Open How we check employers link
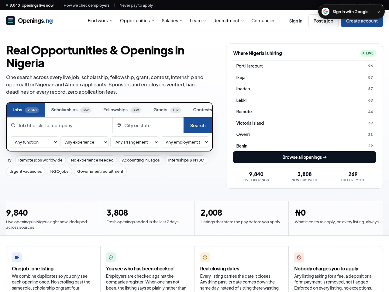 click(87, 5)
